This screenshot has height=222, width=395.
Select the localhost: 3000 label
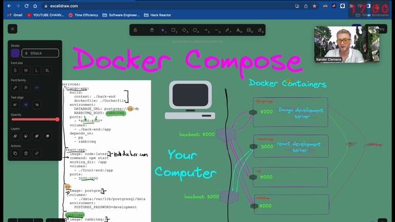pyautogui.click(x=202, y=197)
